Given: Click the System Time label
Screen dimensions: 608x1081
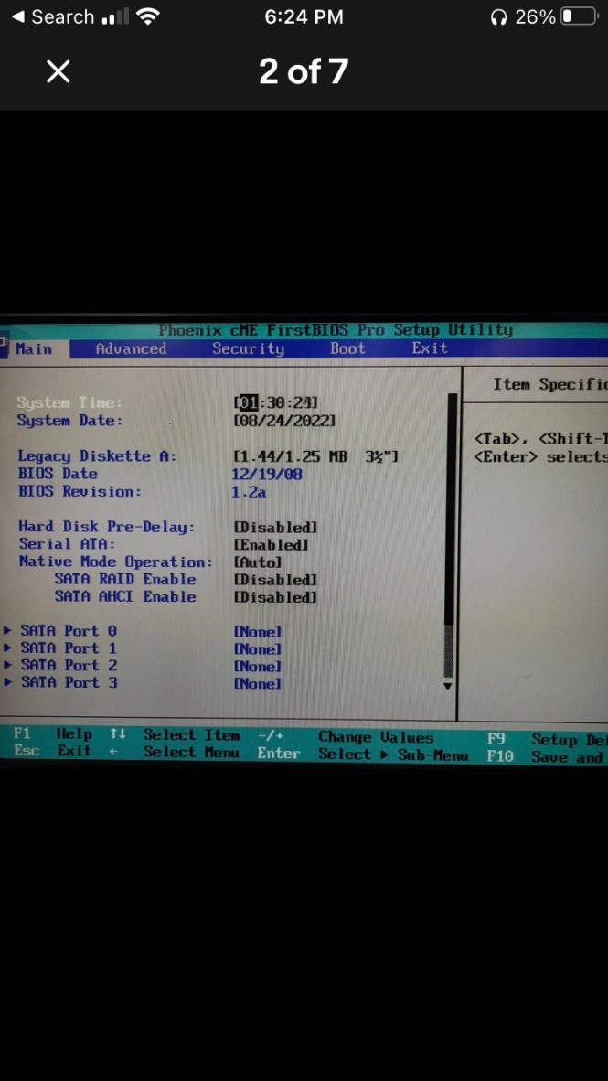Looking at the screenshot, I should (69, 402).
